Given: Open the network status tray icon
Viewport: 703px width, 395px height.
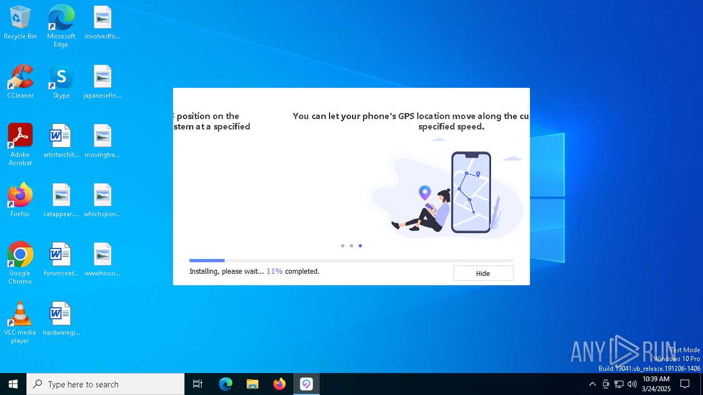Looking at the screenshot, I should [x=619, y=384].
